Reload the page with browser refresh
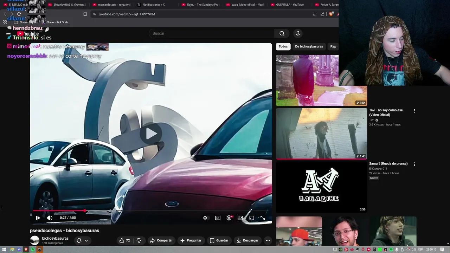The width and height of the screenshot is (450, 253). click(x=19, y=14)
